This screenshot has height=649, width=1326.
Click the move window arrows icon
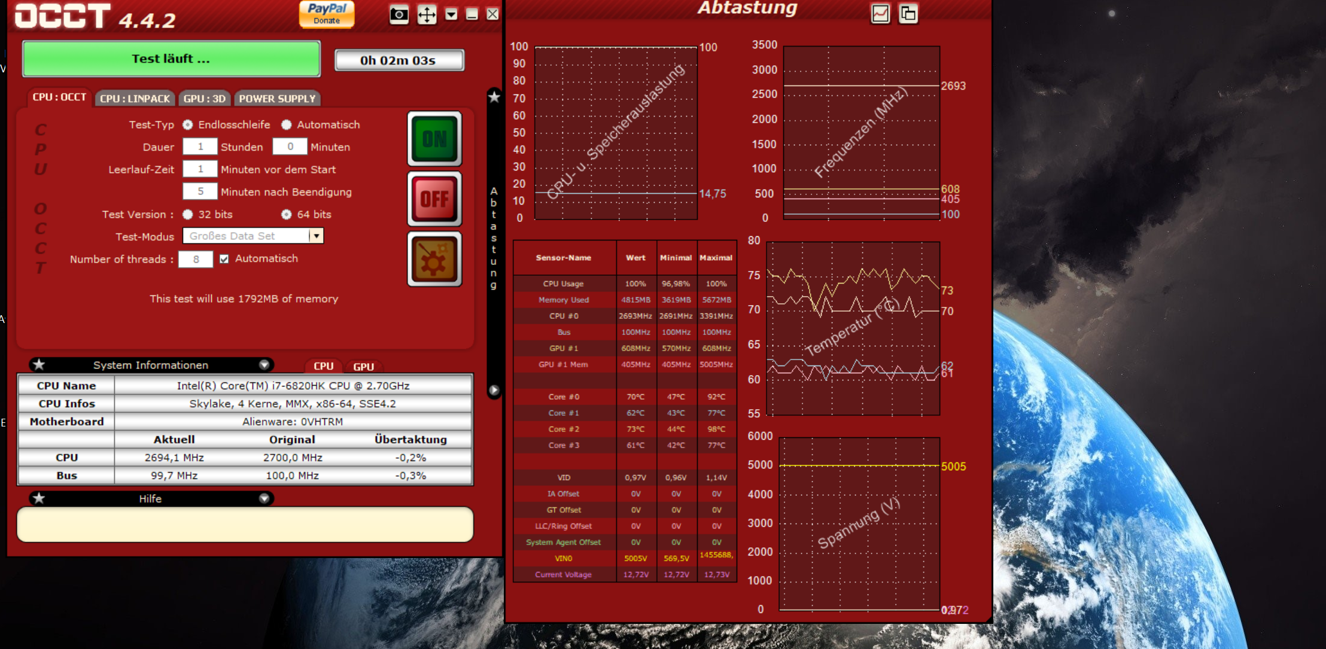pyautogui.click(x=427, y=14)
